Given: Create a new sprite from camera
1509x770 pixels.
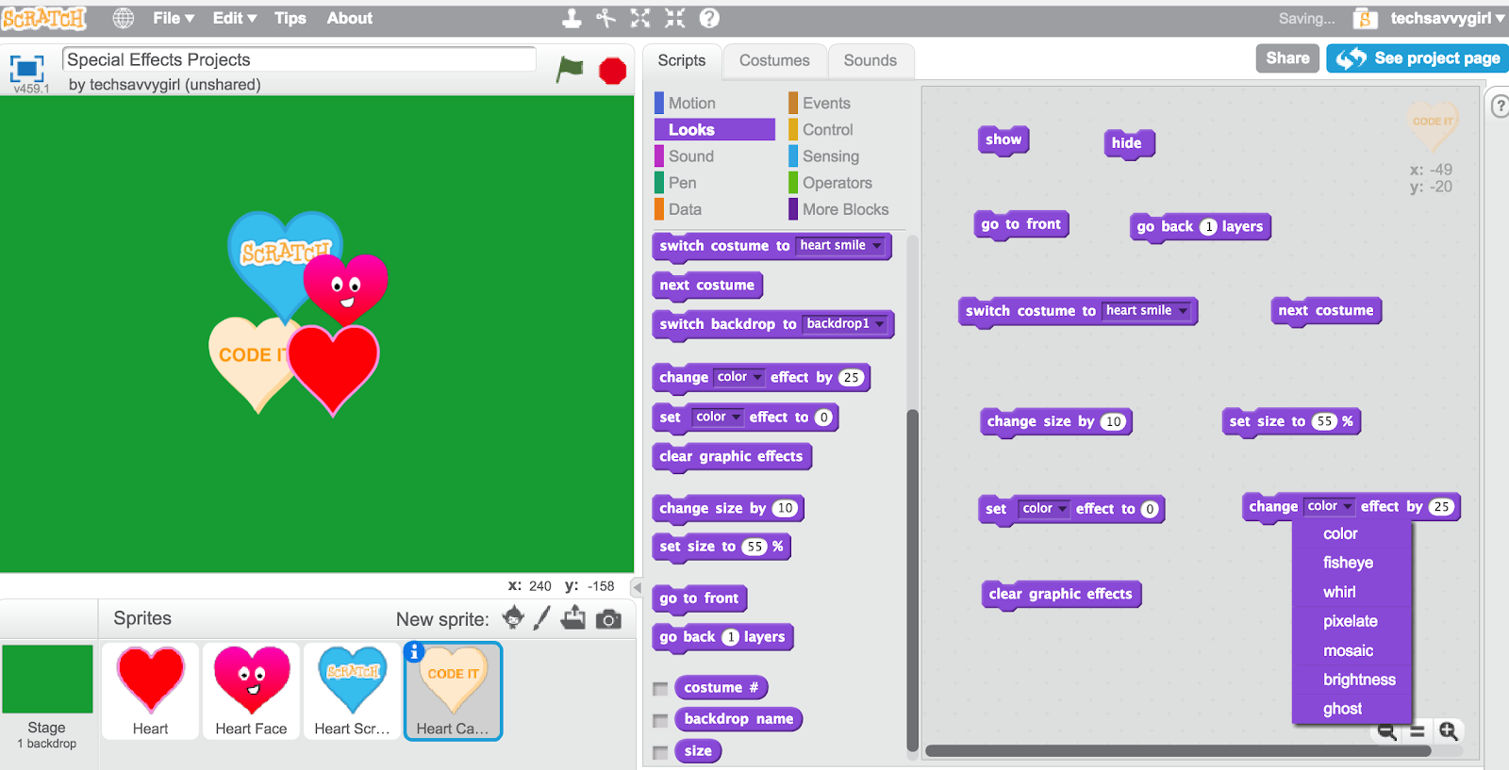Looking at the screenshot, I should click(x=609, y=619).
